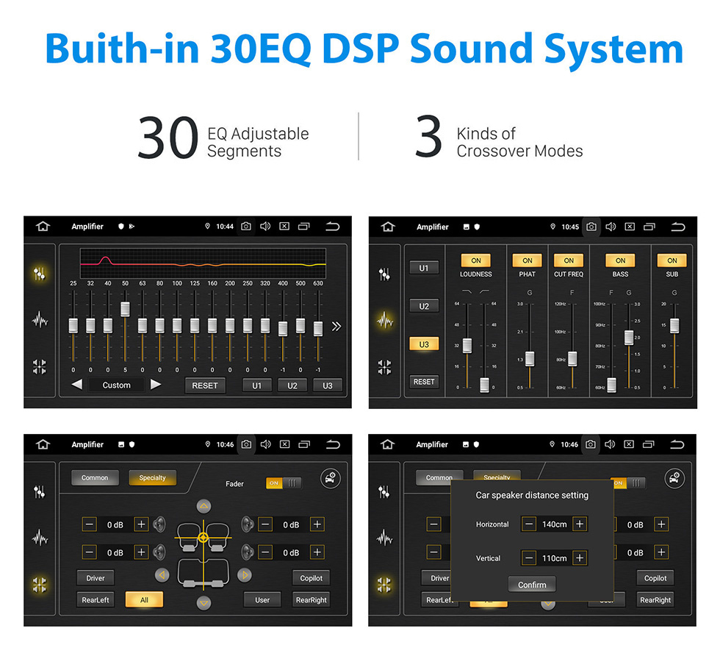Toggle LOUDNESS ON switch

point(476,260)
